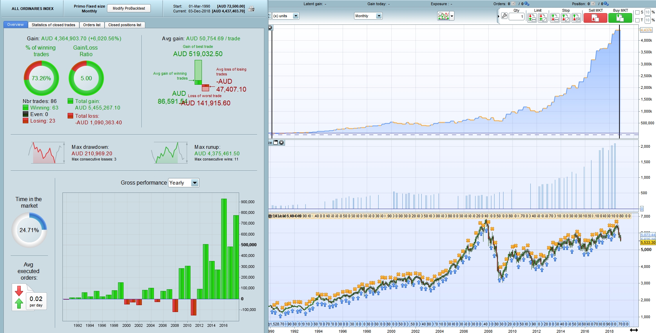Click the red Sell MKT button
Screen dimensions: 656x333
click(x=595, y=18)
